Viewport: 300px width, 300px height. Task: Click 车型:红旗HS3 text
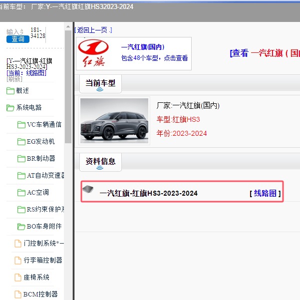click(x=178, y=120)
